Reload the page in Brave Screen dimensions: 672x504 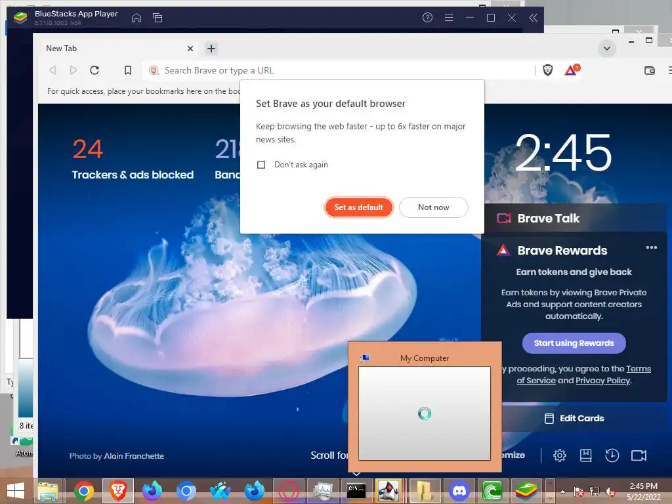pos(94,70)
